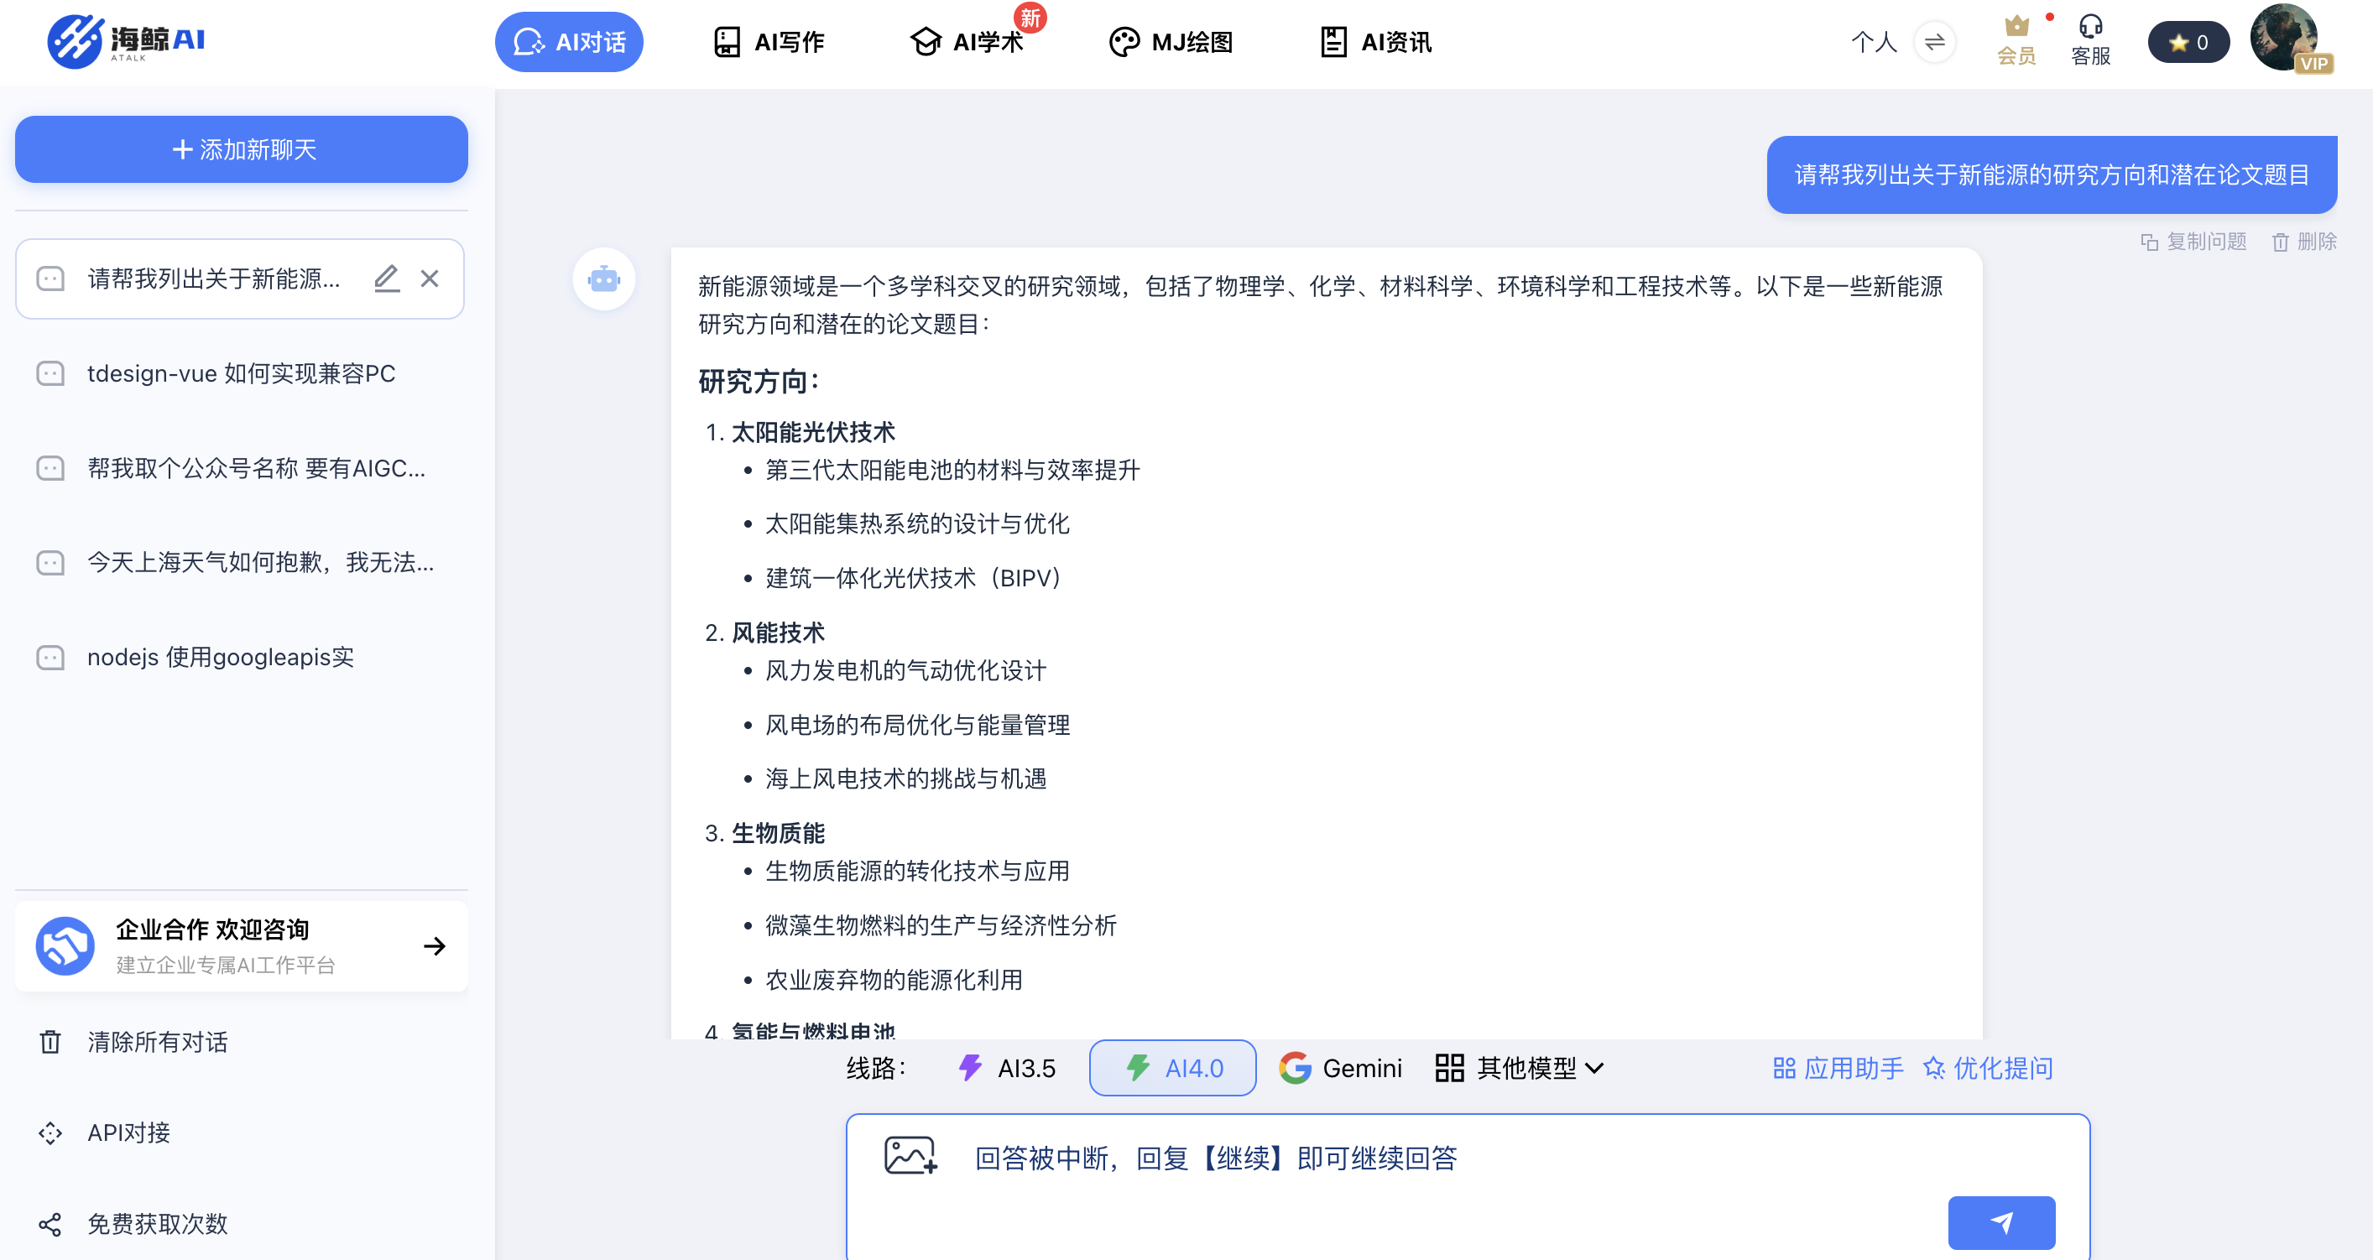Open the AI写作 tab
2373x1260 pixels.
[x=769, y=41]
